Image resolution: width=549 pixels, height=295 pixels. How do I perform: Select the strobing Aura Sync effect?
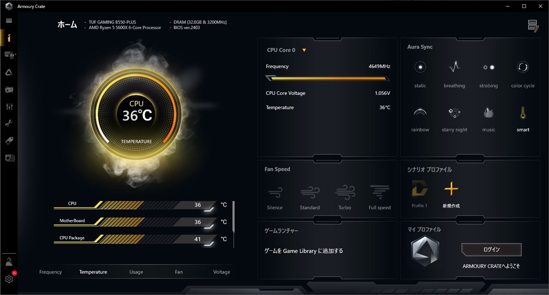pos(488,74)
